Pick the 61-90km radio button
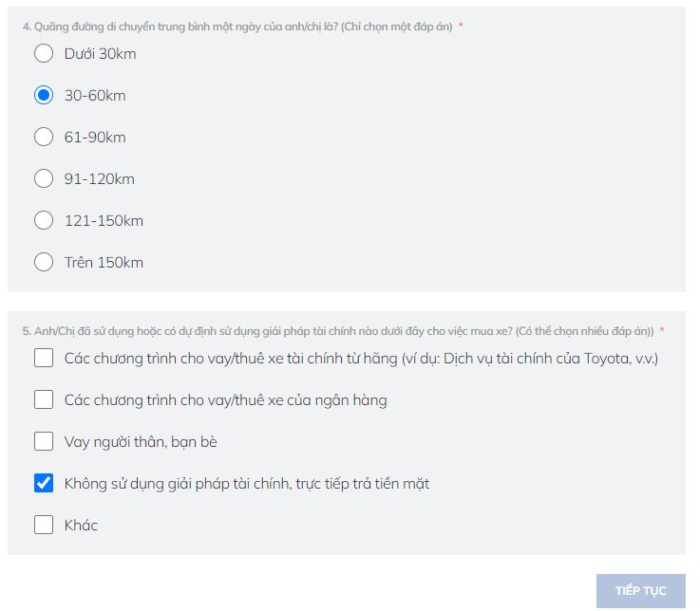The image size is (700, 611). pyautogui.click(x=44, y=137)
